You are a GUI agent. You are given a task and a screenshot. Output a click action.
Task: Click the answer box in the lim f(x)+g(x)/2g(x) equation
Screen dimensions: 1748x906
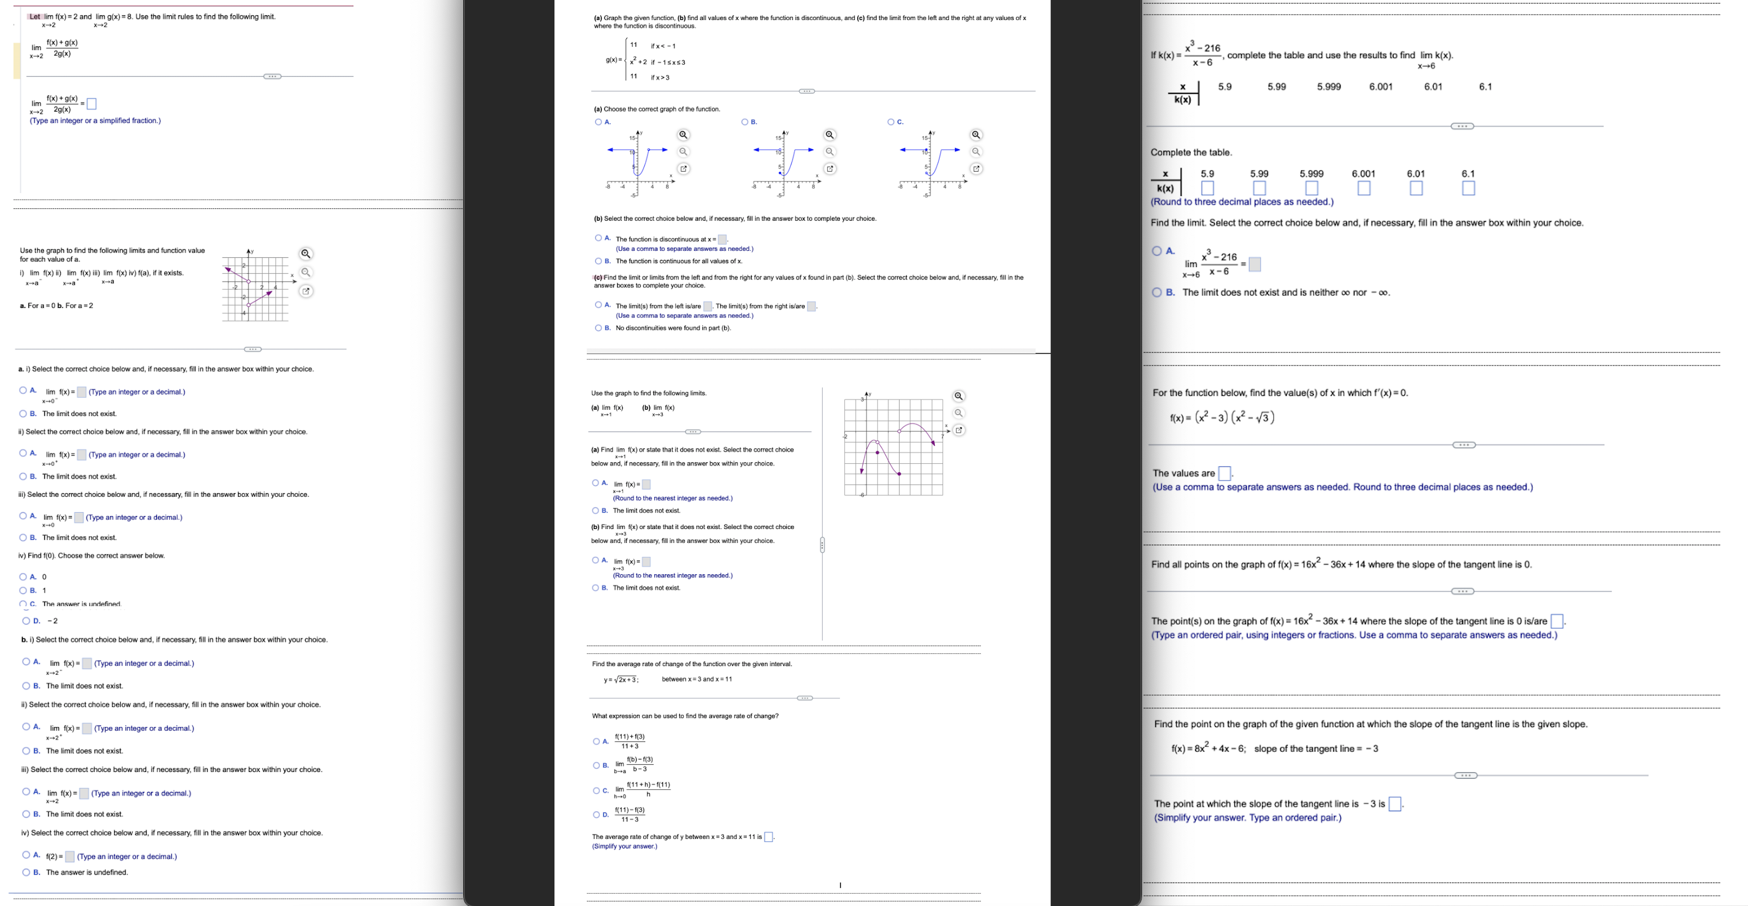pyautogui.click(x=92, y=104)
